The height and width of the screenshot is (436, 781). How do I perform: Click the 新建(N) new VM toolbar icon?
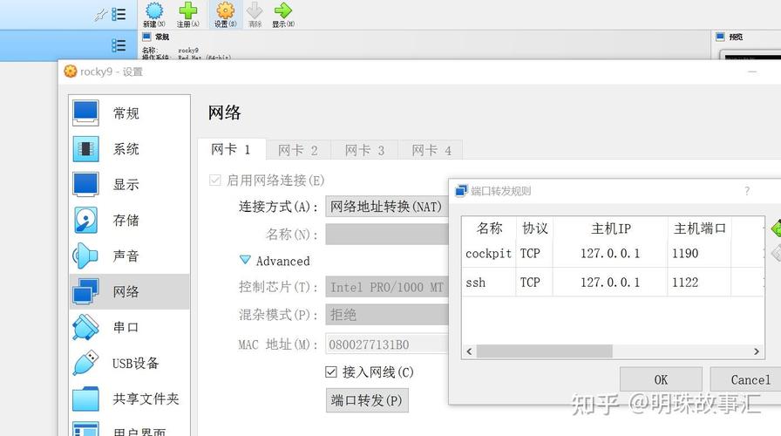tap(154, 15)
